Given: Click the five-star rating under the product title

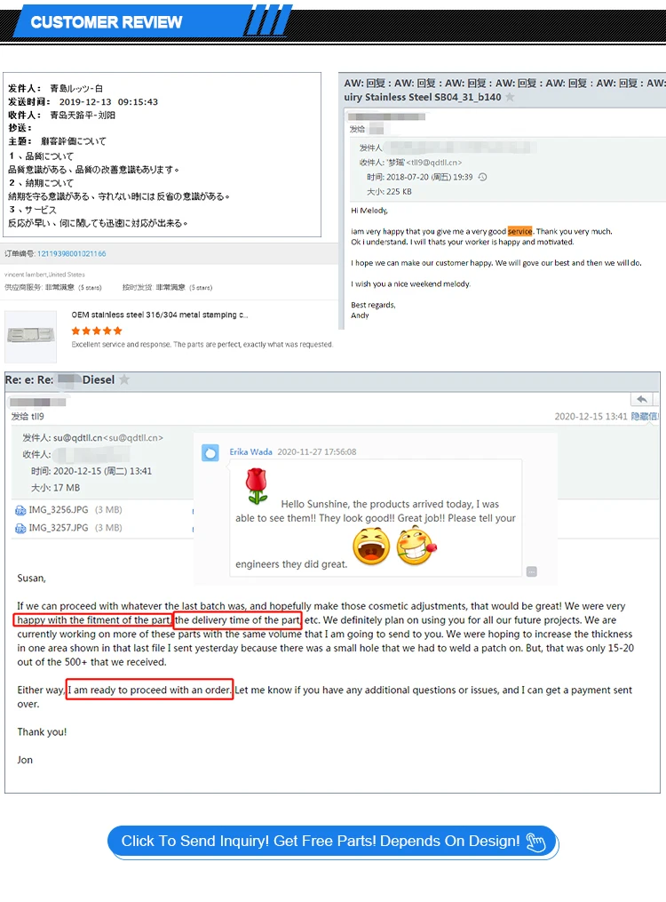Looking at the screenshot, I should pos(97,331).
